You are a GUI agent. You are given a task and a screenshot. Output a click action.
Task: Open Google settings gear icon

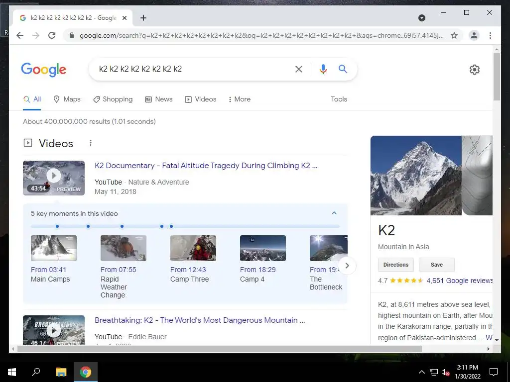(x=474, y=70)
